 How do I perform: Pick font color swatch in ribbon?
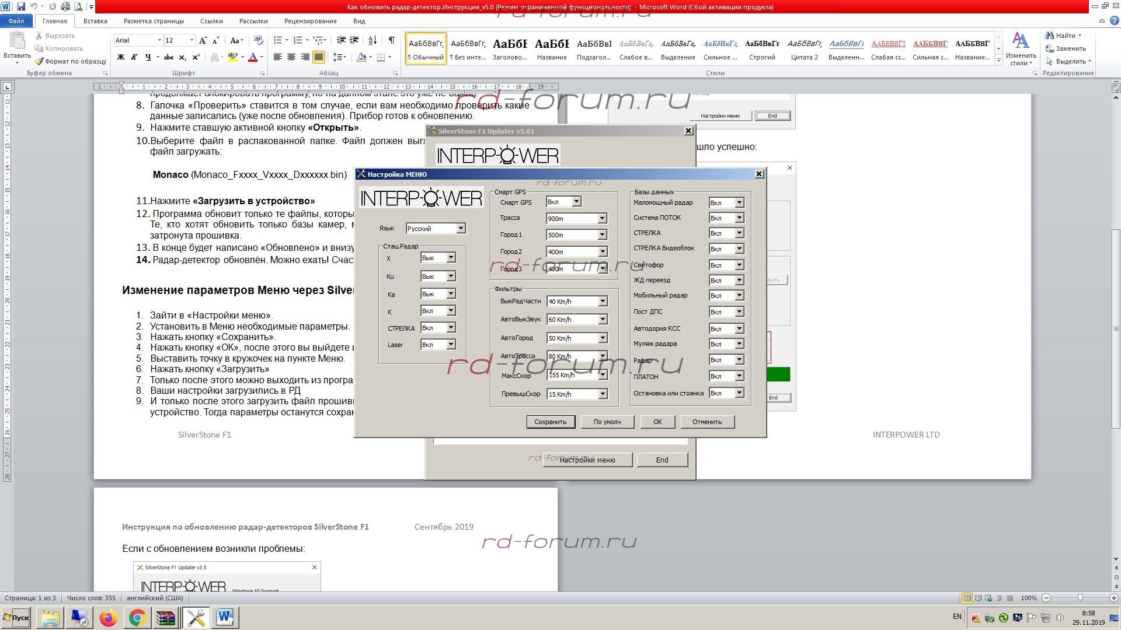click(253, 57)
